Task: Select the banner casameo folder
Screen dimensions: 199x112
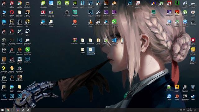Action: (20, 88)
